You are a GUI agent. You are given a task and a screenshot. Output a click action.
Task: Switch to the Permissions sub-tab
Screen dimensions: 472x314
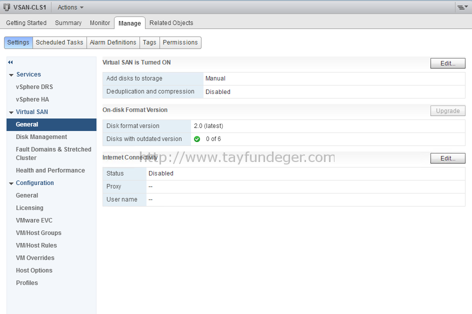click(x=180, y=42)
